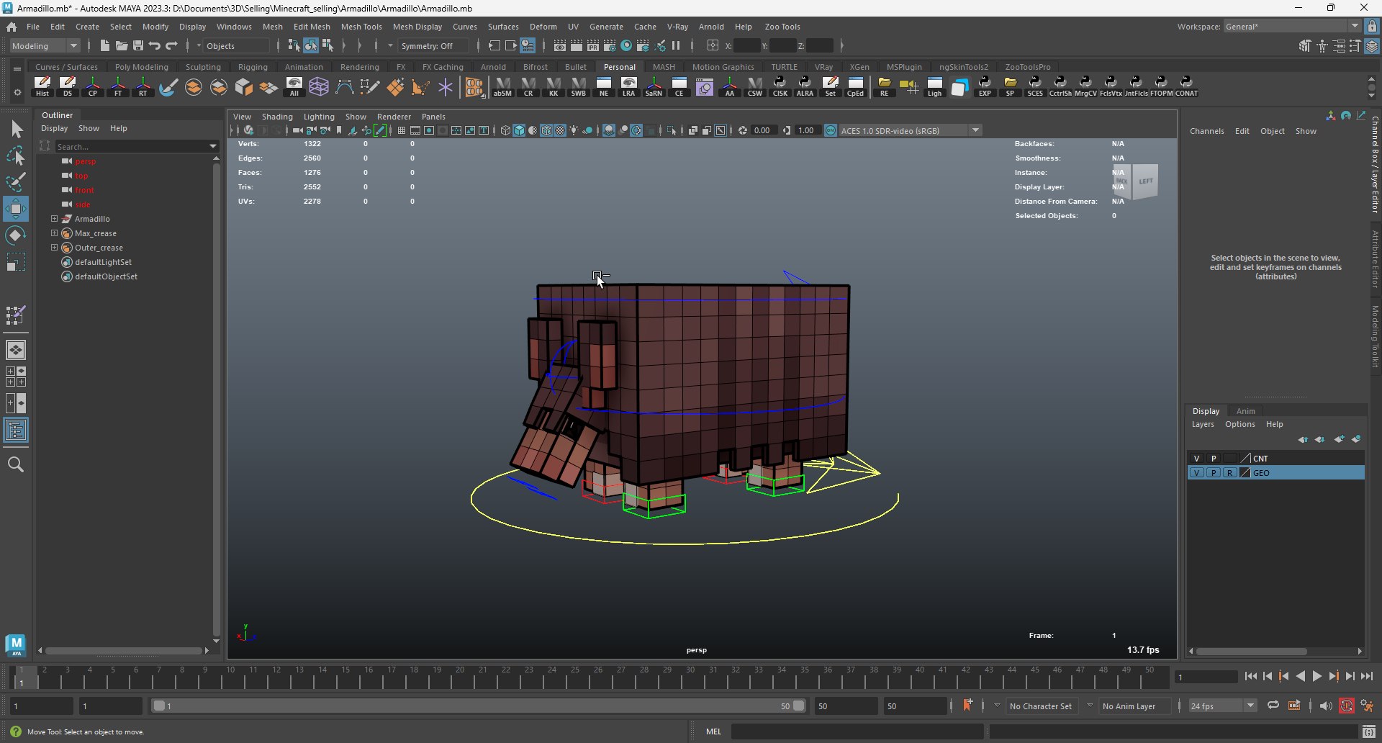The height and width of the screenshot is (743, 1382).
Task: Open the Zoo Tools menu
Action: [x=782, y=27]
